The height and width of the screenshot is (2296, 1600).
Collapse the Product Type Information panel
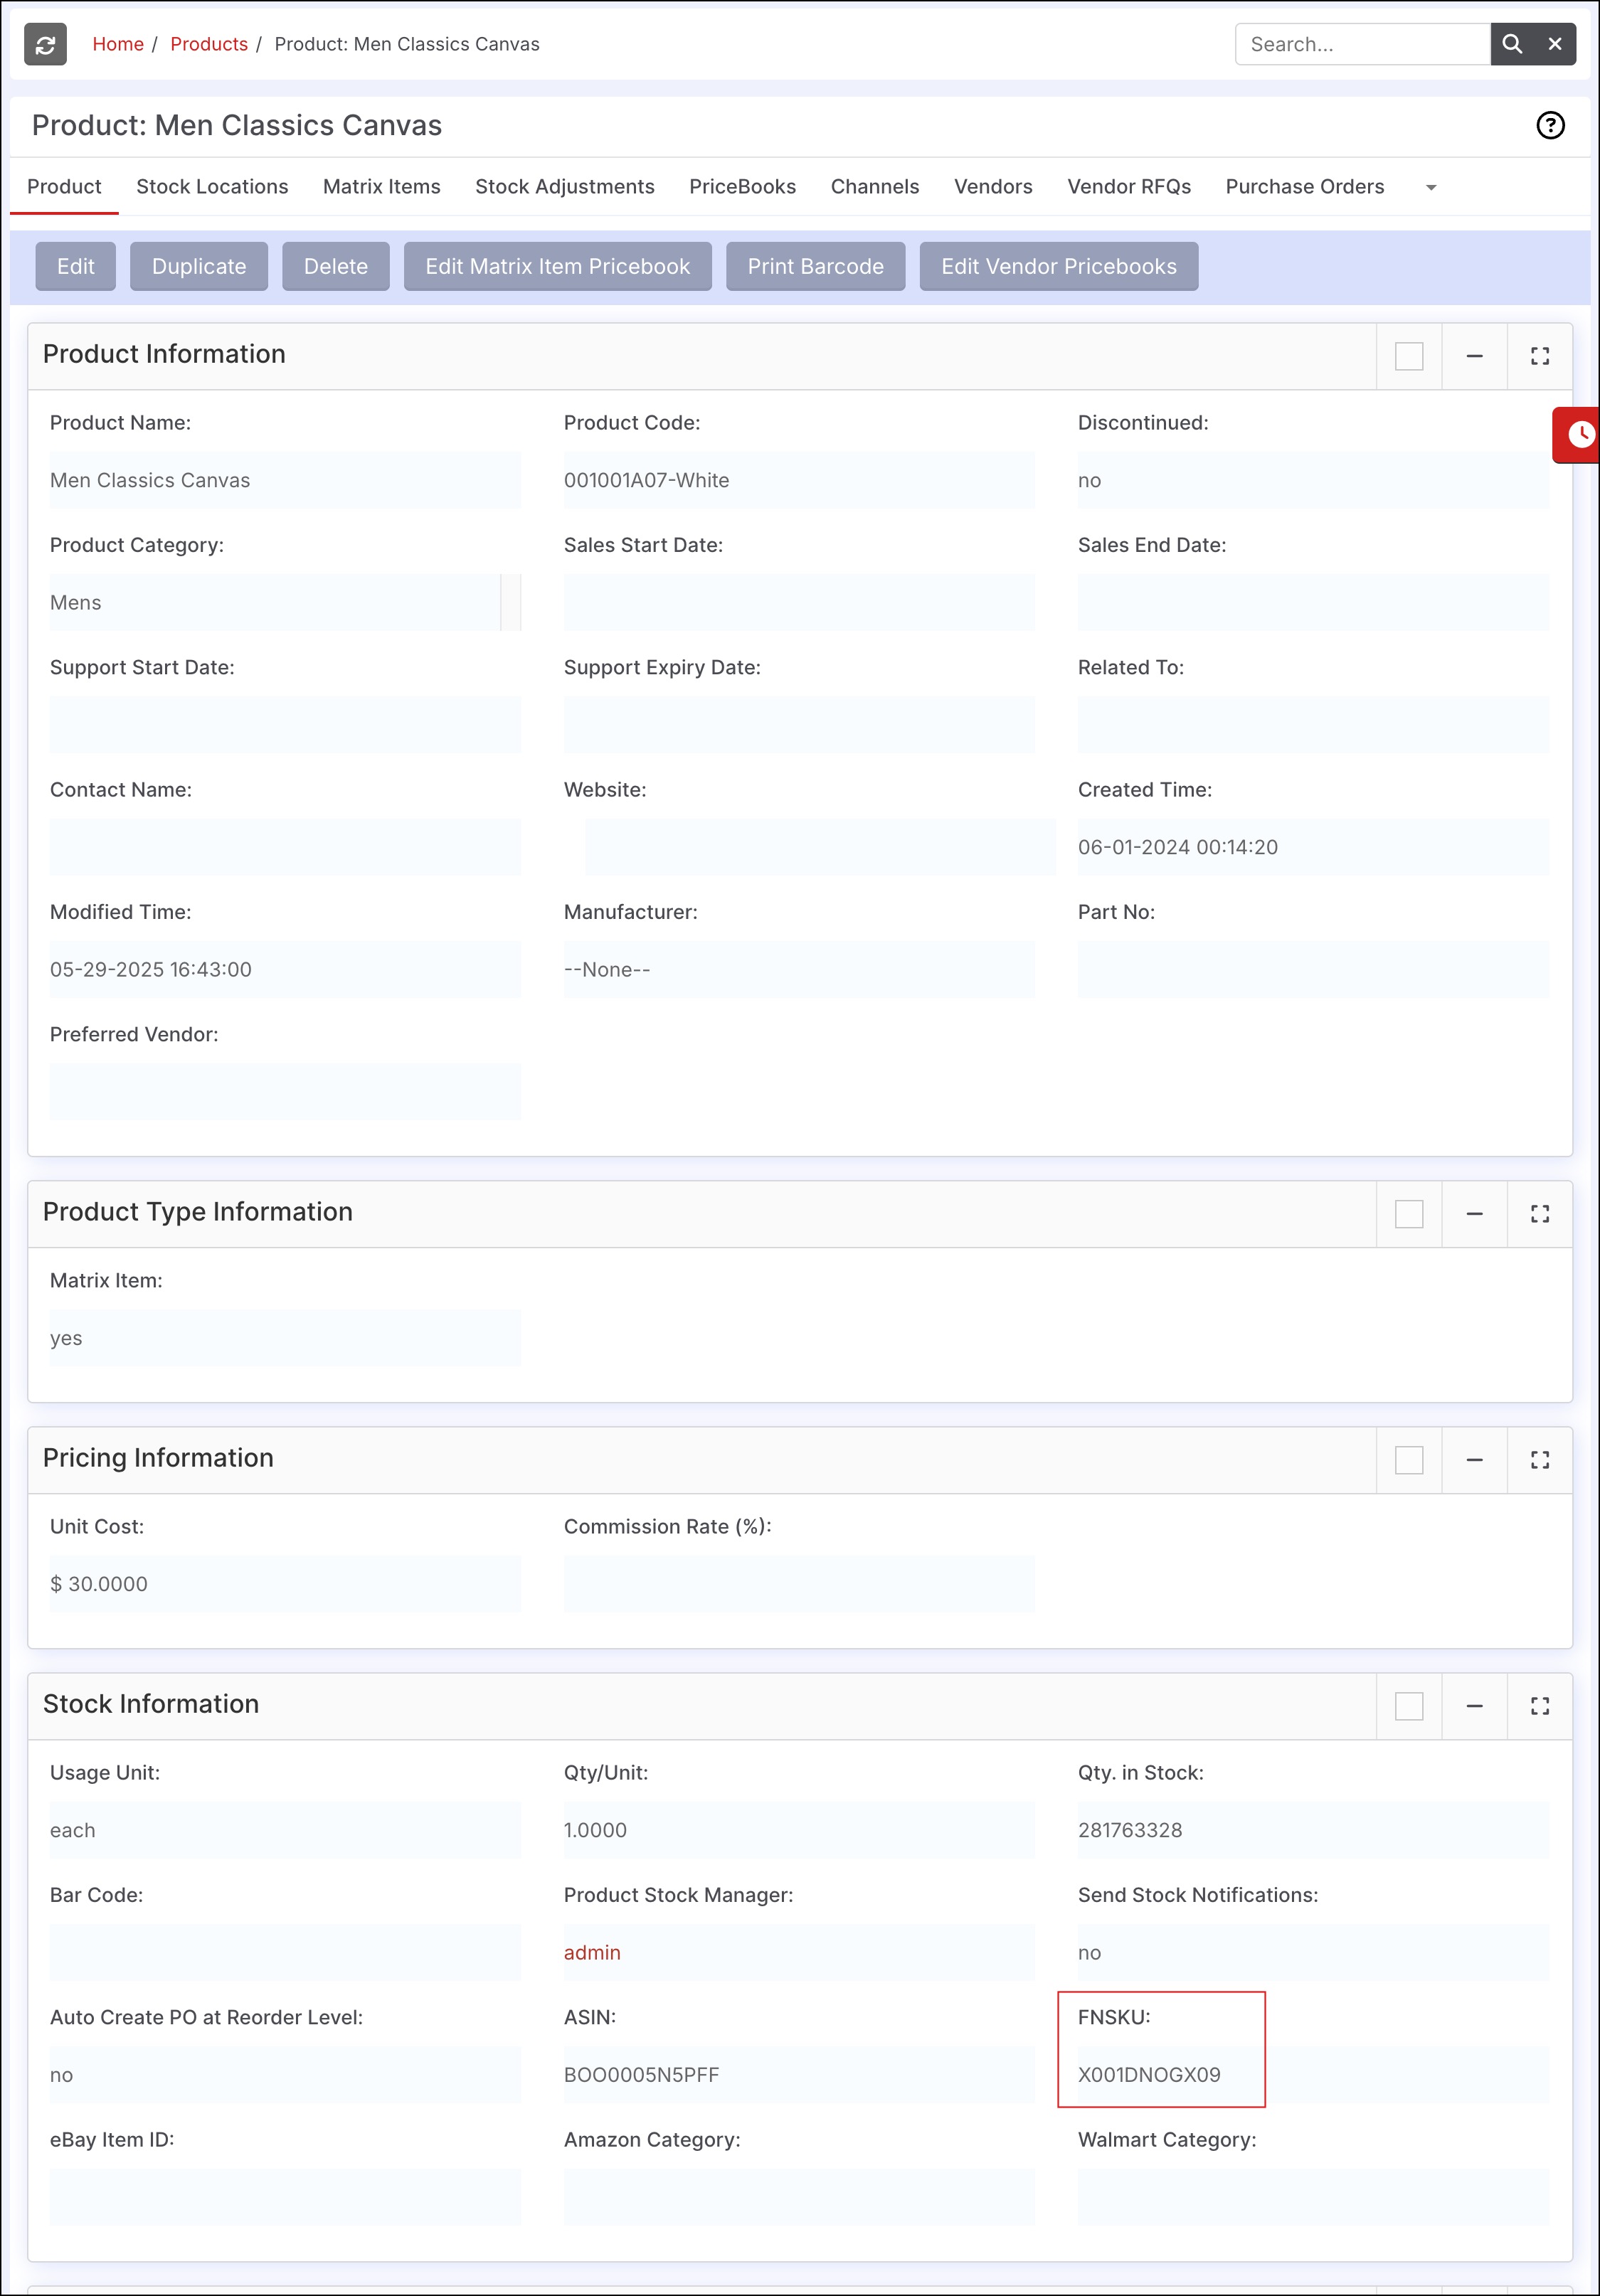click(x=1474, y=1214)
